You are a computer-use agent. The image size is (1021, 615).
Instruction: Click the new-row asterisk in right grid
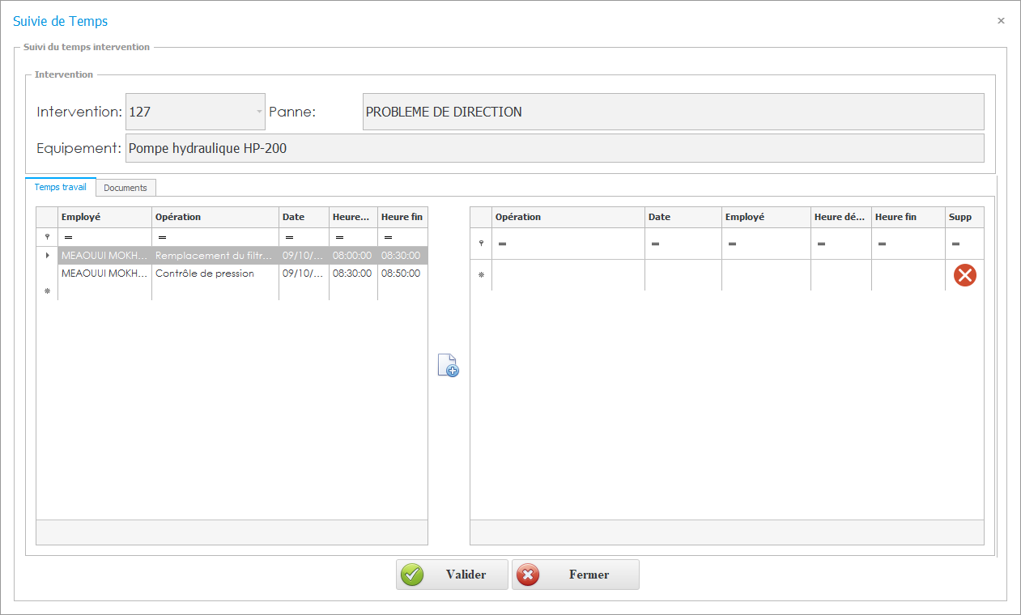[481, 275]
